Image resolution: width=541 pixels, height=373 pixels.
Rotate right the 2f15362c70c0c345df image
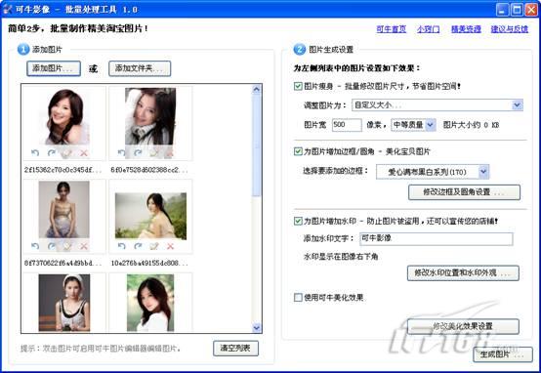click(x=51, y=153)
